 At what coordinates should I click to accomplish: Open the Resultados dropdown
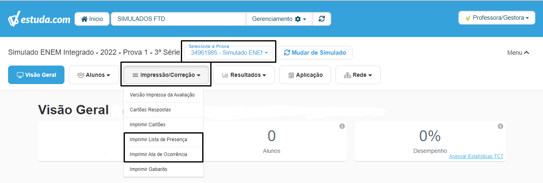pyautogui.click(x=244, y=75)
